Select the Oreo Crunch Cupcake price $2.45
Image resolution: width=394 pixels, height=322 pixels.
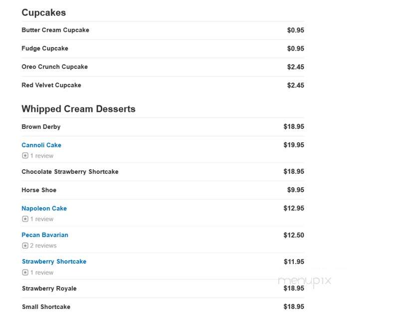(295, 67)
